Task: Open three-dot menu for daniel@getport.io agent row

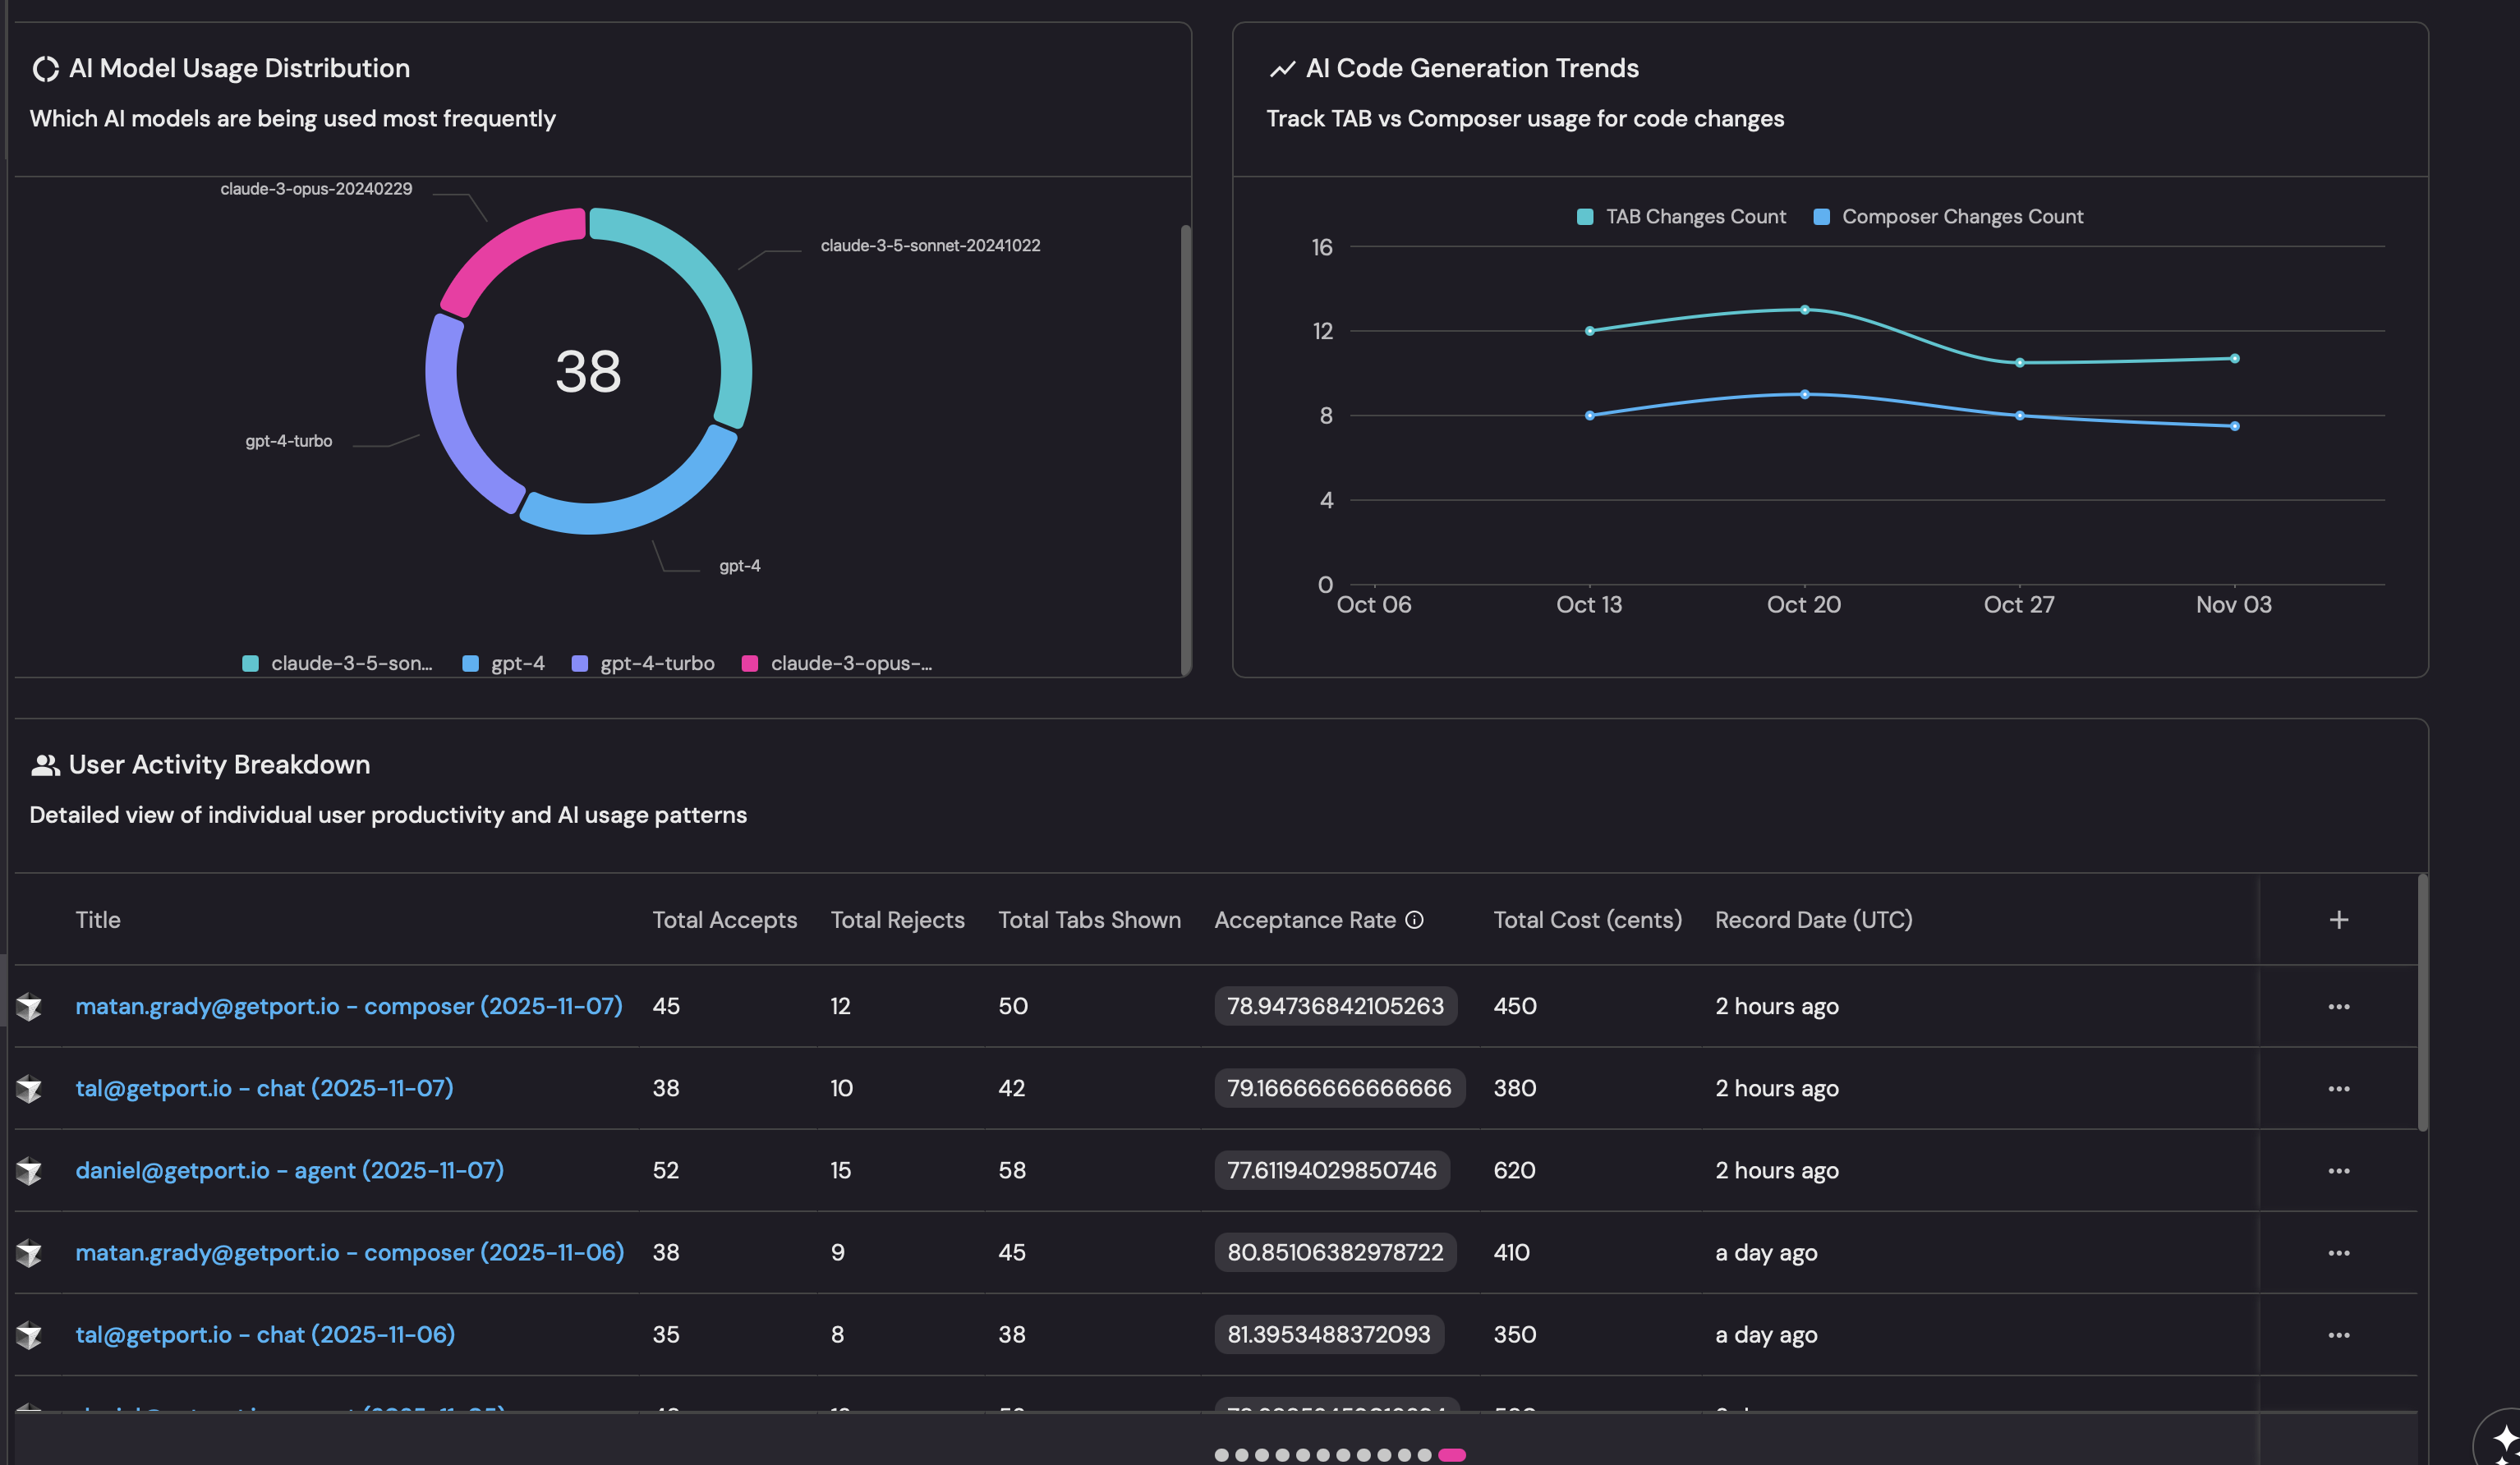Action: pos(2338,1170)
